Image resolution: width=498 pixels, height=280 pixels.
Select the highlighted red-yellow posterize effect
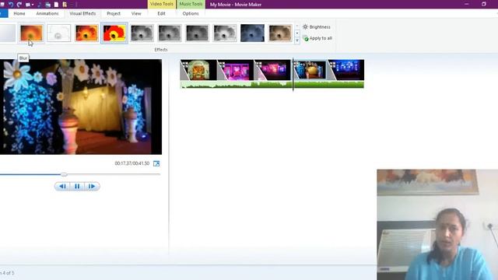(x=114, y=33)
